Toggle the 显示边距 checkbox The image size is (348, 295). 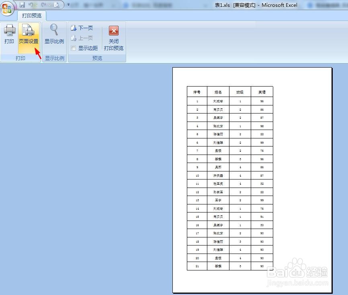pyautogui.click(x=74, y=48)
